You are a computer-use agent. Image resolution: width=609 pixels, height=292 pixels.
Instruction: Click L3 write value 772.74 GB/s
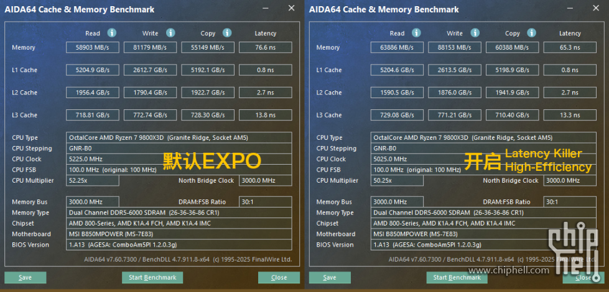(150, 115)
